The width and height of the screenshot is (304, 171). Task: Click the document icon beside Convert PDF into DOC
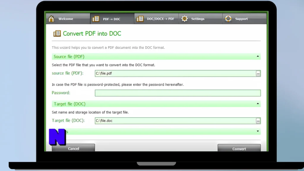click(x=57, y=33)
